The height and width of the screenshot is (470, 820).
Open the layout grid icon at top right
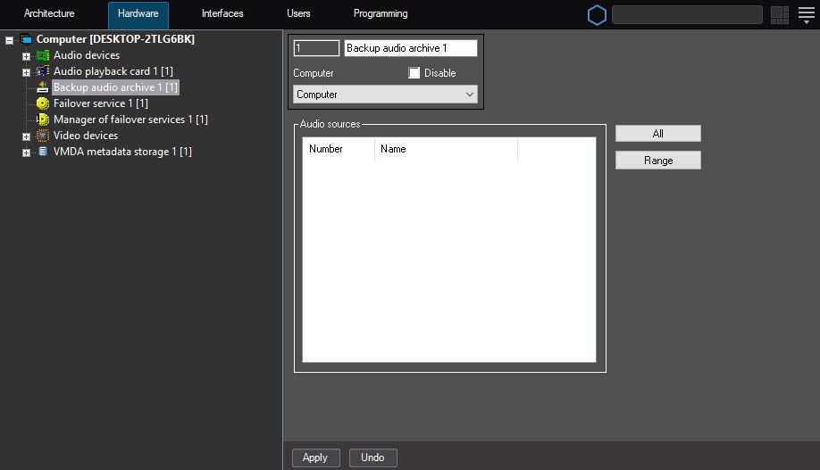pos(779,14)
